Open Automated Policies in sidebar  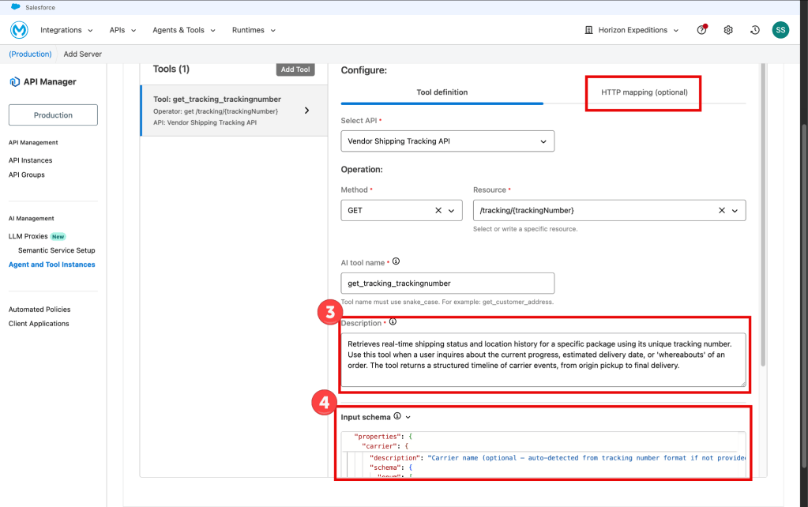[x=39, y=309]
